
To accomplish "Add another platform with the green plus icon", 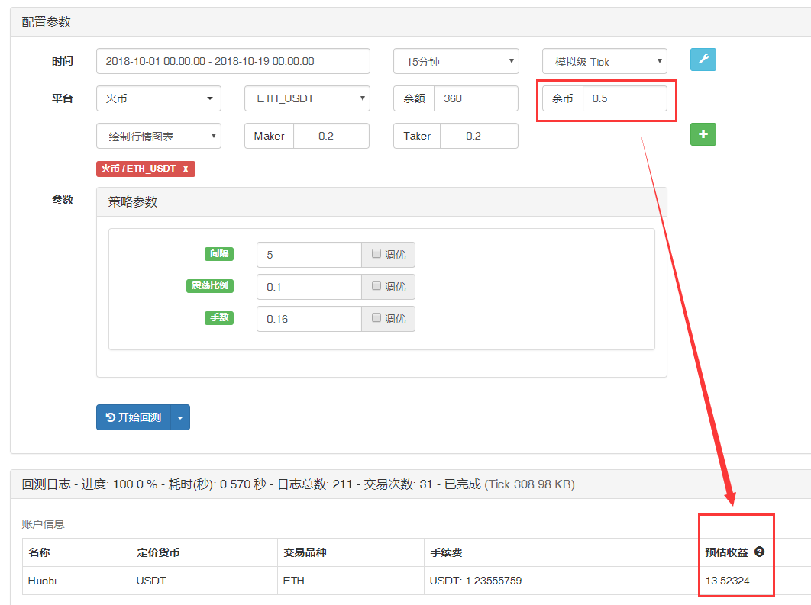I will click(703, 134).
